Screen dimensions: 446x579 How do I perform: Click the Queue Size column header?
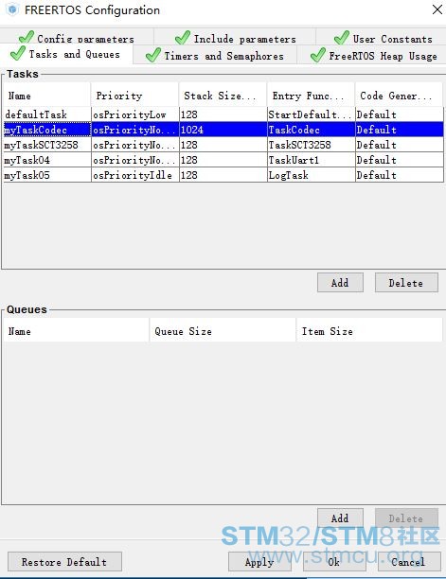coord(223,331)
